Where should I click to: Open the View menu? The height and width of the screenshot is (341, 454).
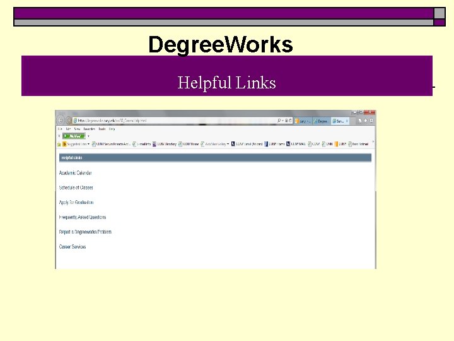77,129
